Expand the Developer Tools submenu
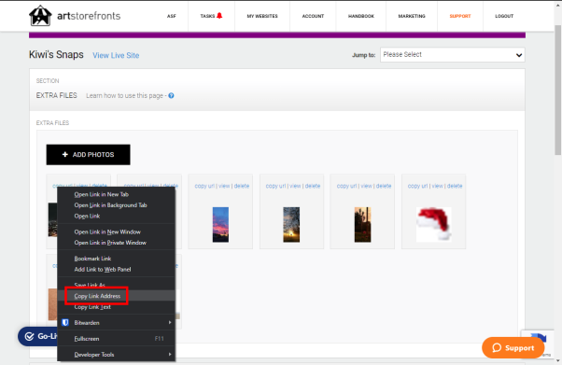Image resolution: width=562 pixels, height=365 pixels. pyautogui.click(x=116, y=354)
